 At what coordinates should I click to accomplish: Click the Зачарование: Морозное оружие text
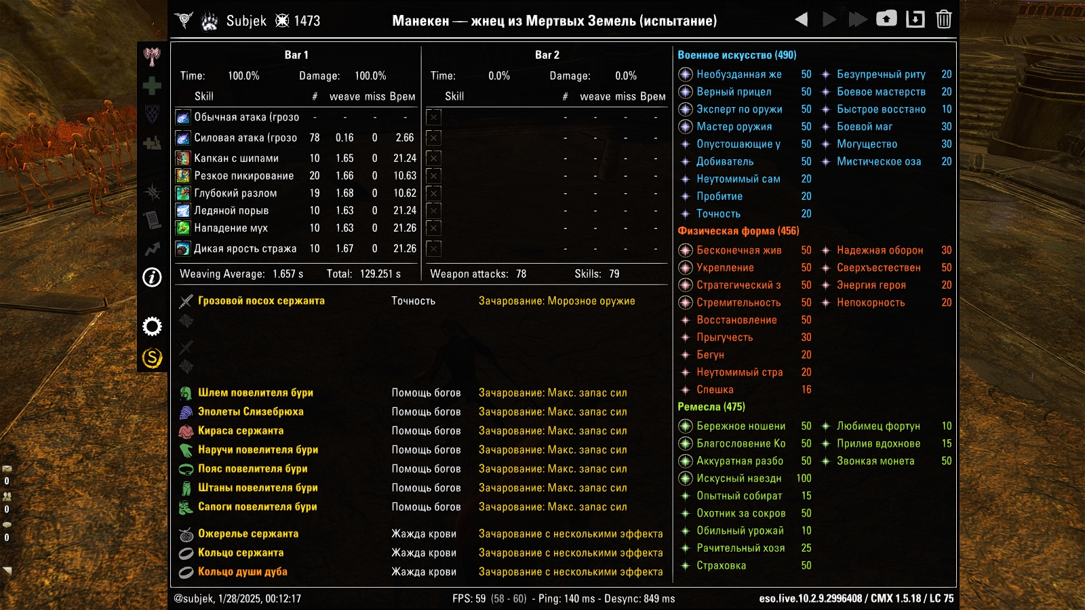(x=557, y=301)
